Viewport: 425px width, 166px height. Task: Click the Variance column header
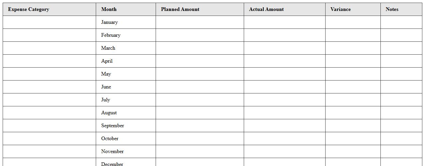(353, 9)
